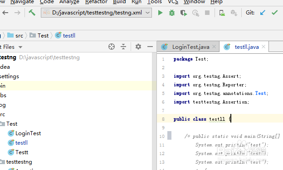
Task: Click import org.testng.Assert line
Action: point(207,76)
